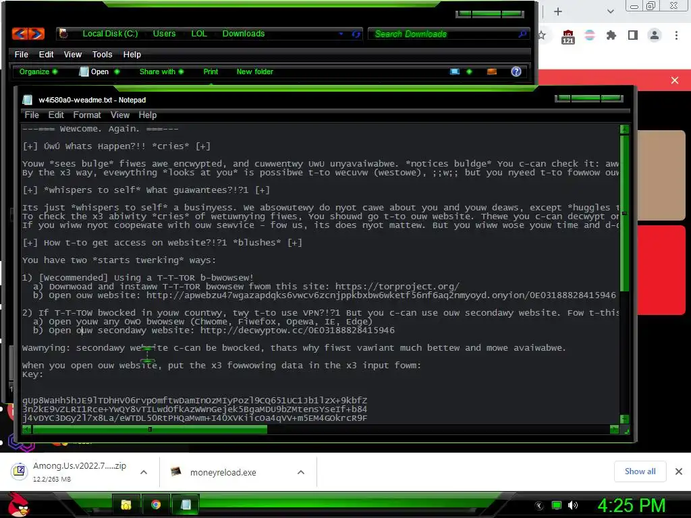Click Show all downloads button
The width and height of the screenshot is (691, 518).
640,471
